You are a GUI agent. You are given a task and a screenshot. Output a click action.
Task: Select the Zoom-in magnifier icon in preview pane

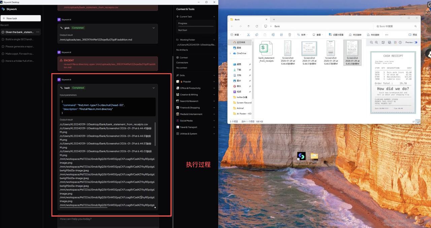pos(376,42)
